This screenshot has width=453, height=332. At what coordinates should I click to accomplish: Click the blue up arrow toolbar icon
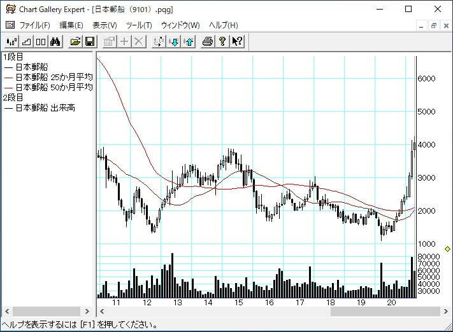tap(189, 42)
